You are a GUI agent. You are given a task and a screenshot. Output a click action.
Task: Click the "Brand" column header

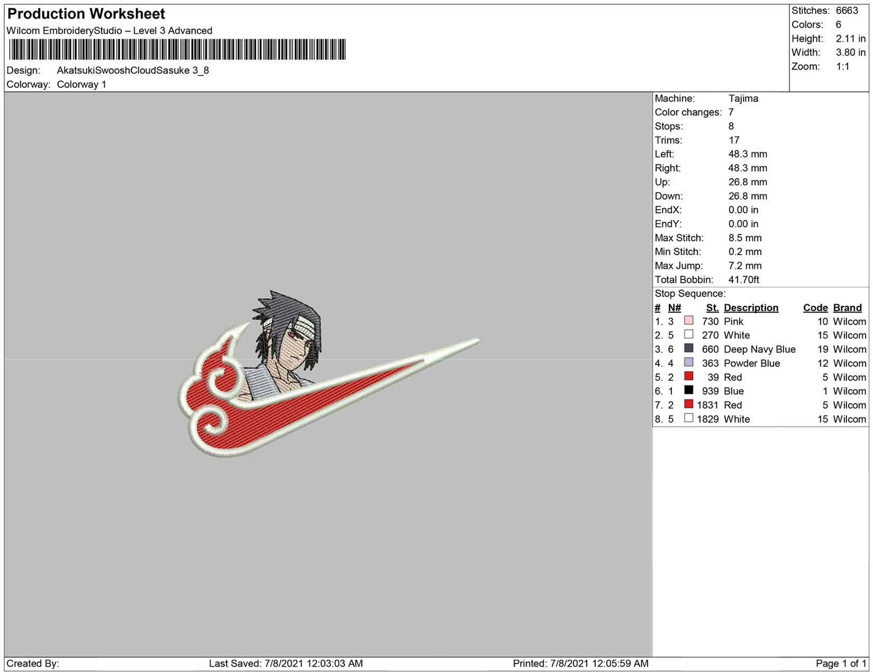coord(848,308)
